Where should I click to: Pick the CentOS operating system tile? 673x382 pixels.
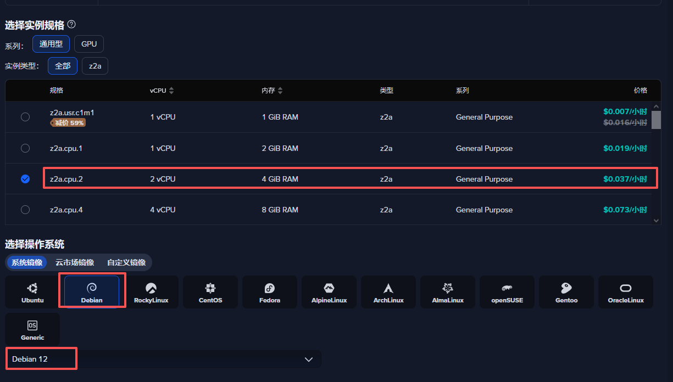pos(210,292)
